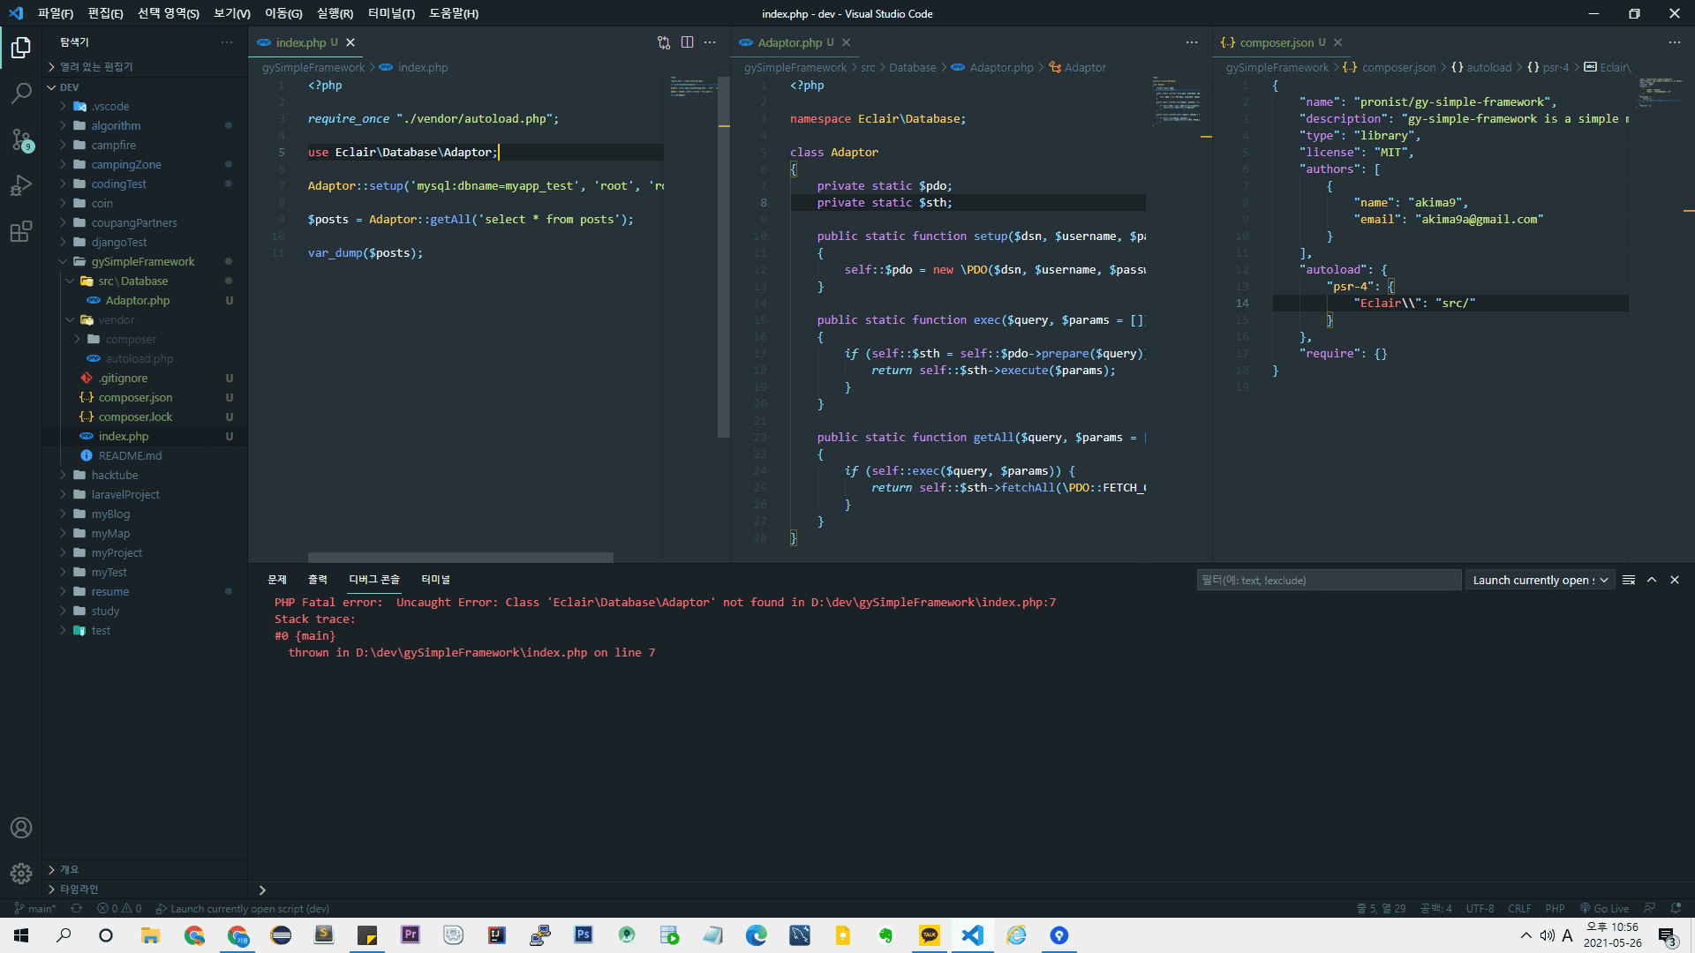
Task: Open Manage gear icon
Action: (21, 874)
